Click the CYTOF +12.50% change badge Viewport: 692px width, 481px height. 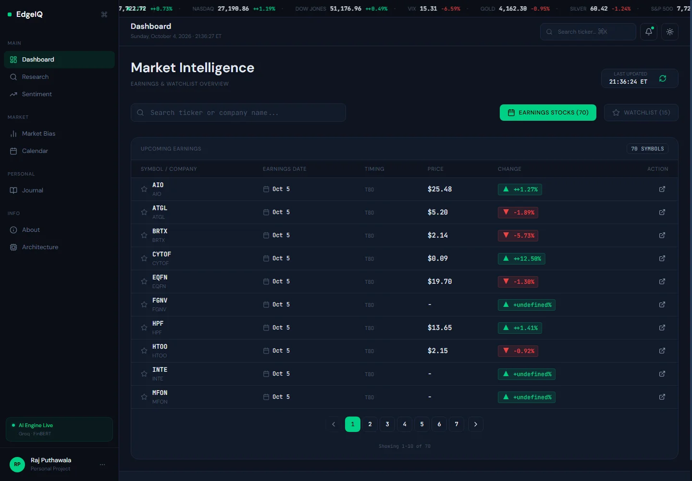[521, 259]
